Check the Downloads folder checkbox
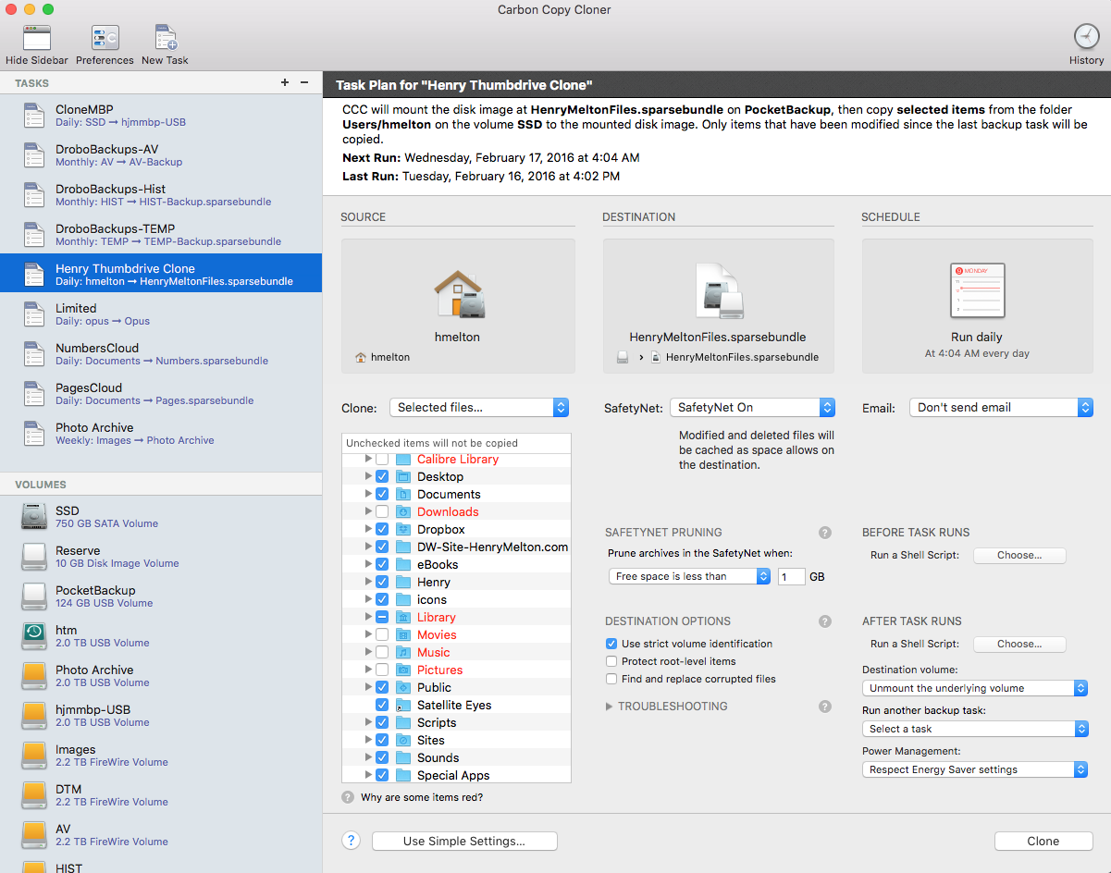Screen dimensions: 1111x873 [x=381, y=511]
